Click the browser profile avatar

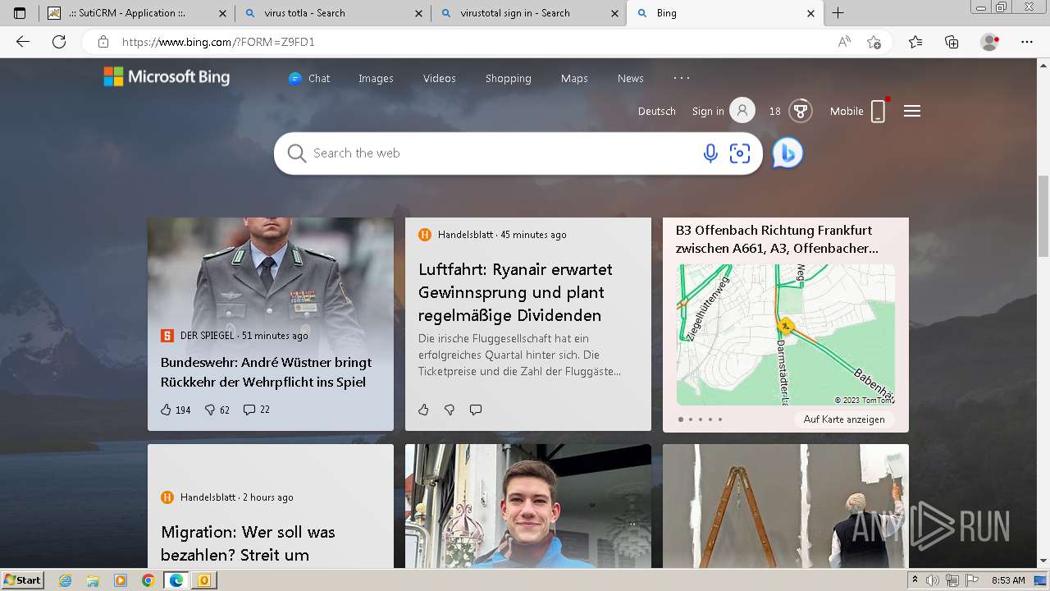click(989, 42)
